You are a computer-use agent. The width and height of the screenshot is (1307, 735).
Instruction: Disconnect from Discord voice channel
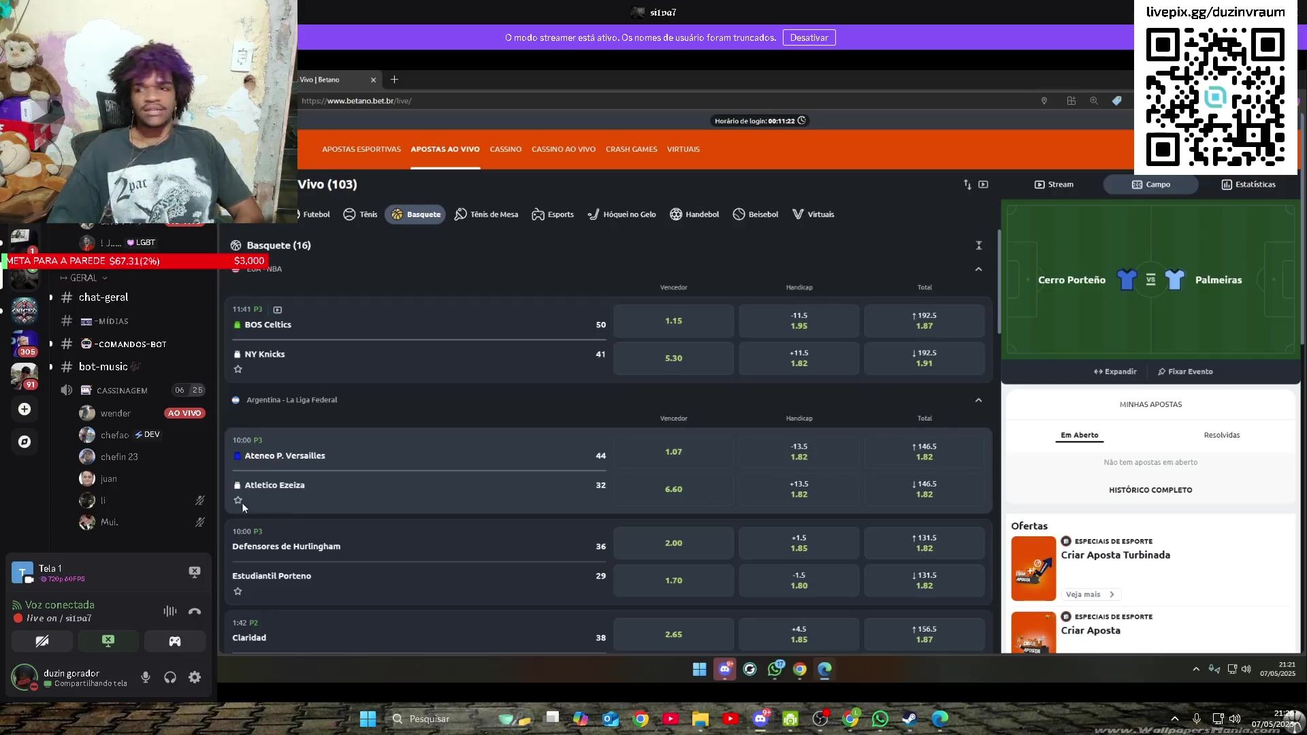(x=195, y=611)
